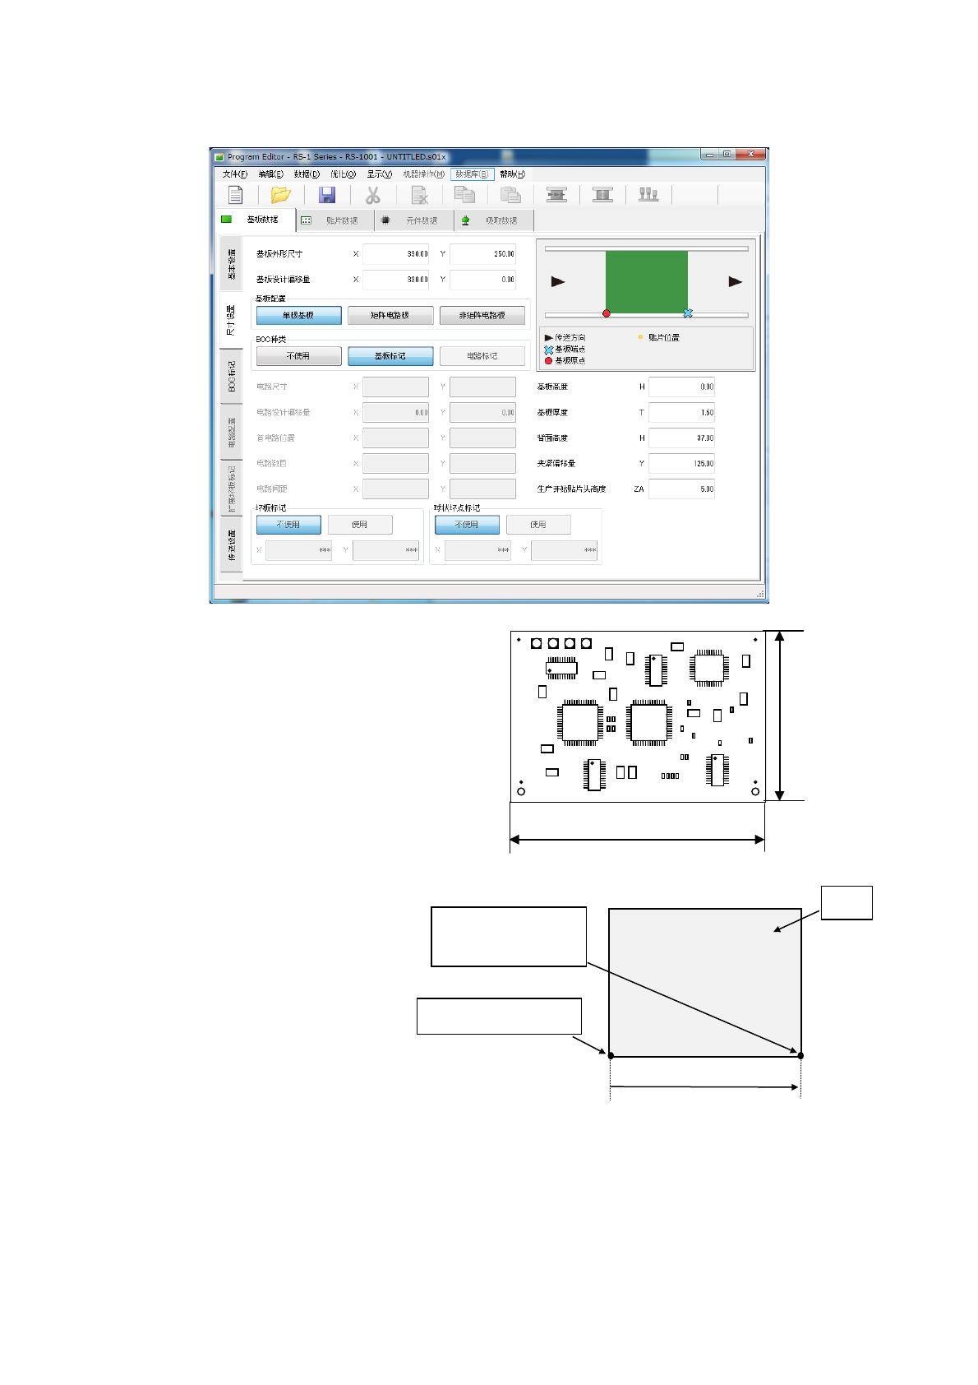Set 坏板标记 to 使用
This screenshot has width=978, height=1385.
pyautogui.click(x=360, y=525)
